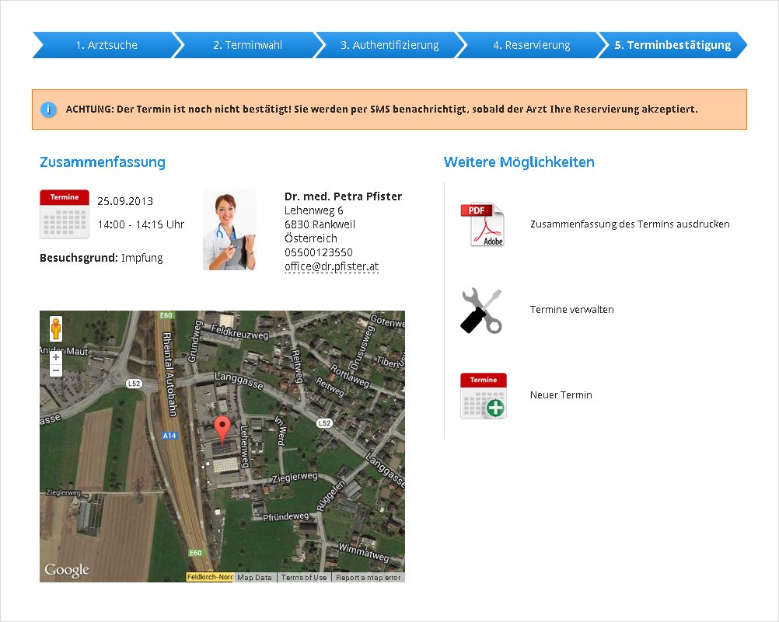The width and height of the screenshot is (779, 622).
Task: Click the doctor's profile photo
Action: point(229,230)
